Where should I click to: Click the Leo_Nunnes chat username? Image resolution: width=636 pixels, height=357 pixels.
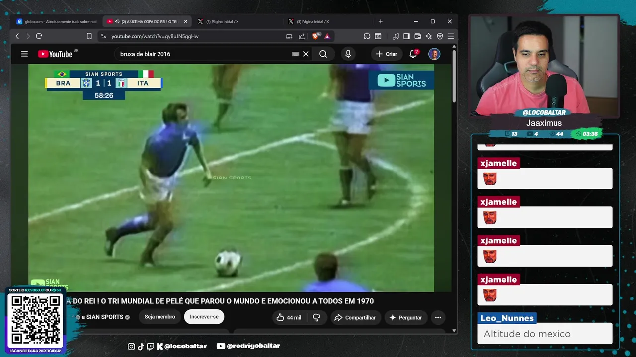(507, 318)
